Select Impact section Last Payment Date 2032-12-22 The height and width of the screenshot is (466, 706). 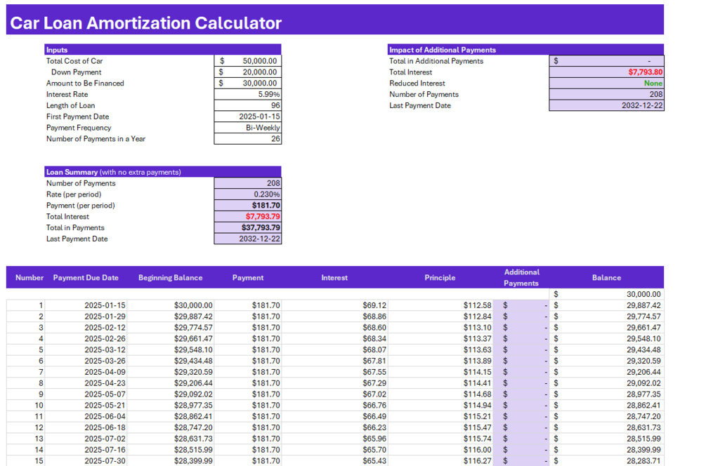[606, 105]
